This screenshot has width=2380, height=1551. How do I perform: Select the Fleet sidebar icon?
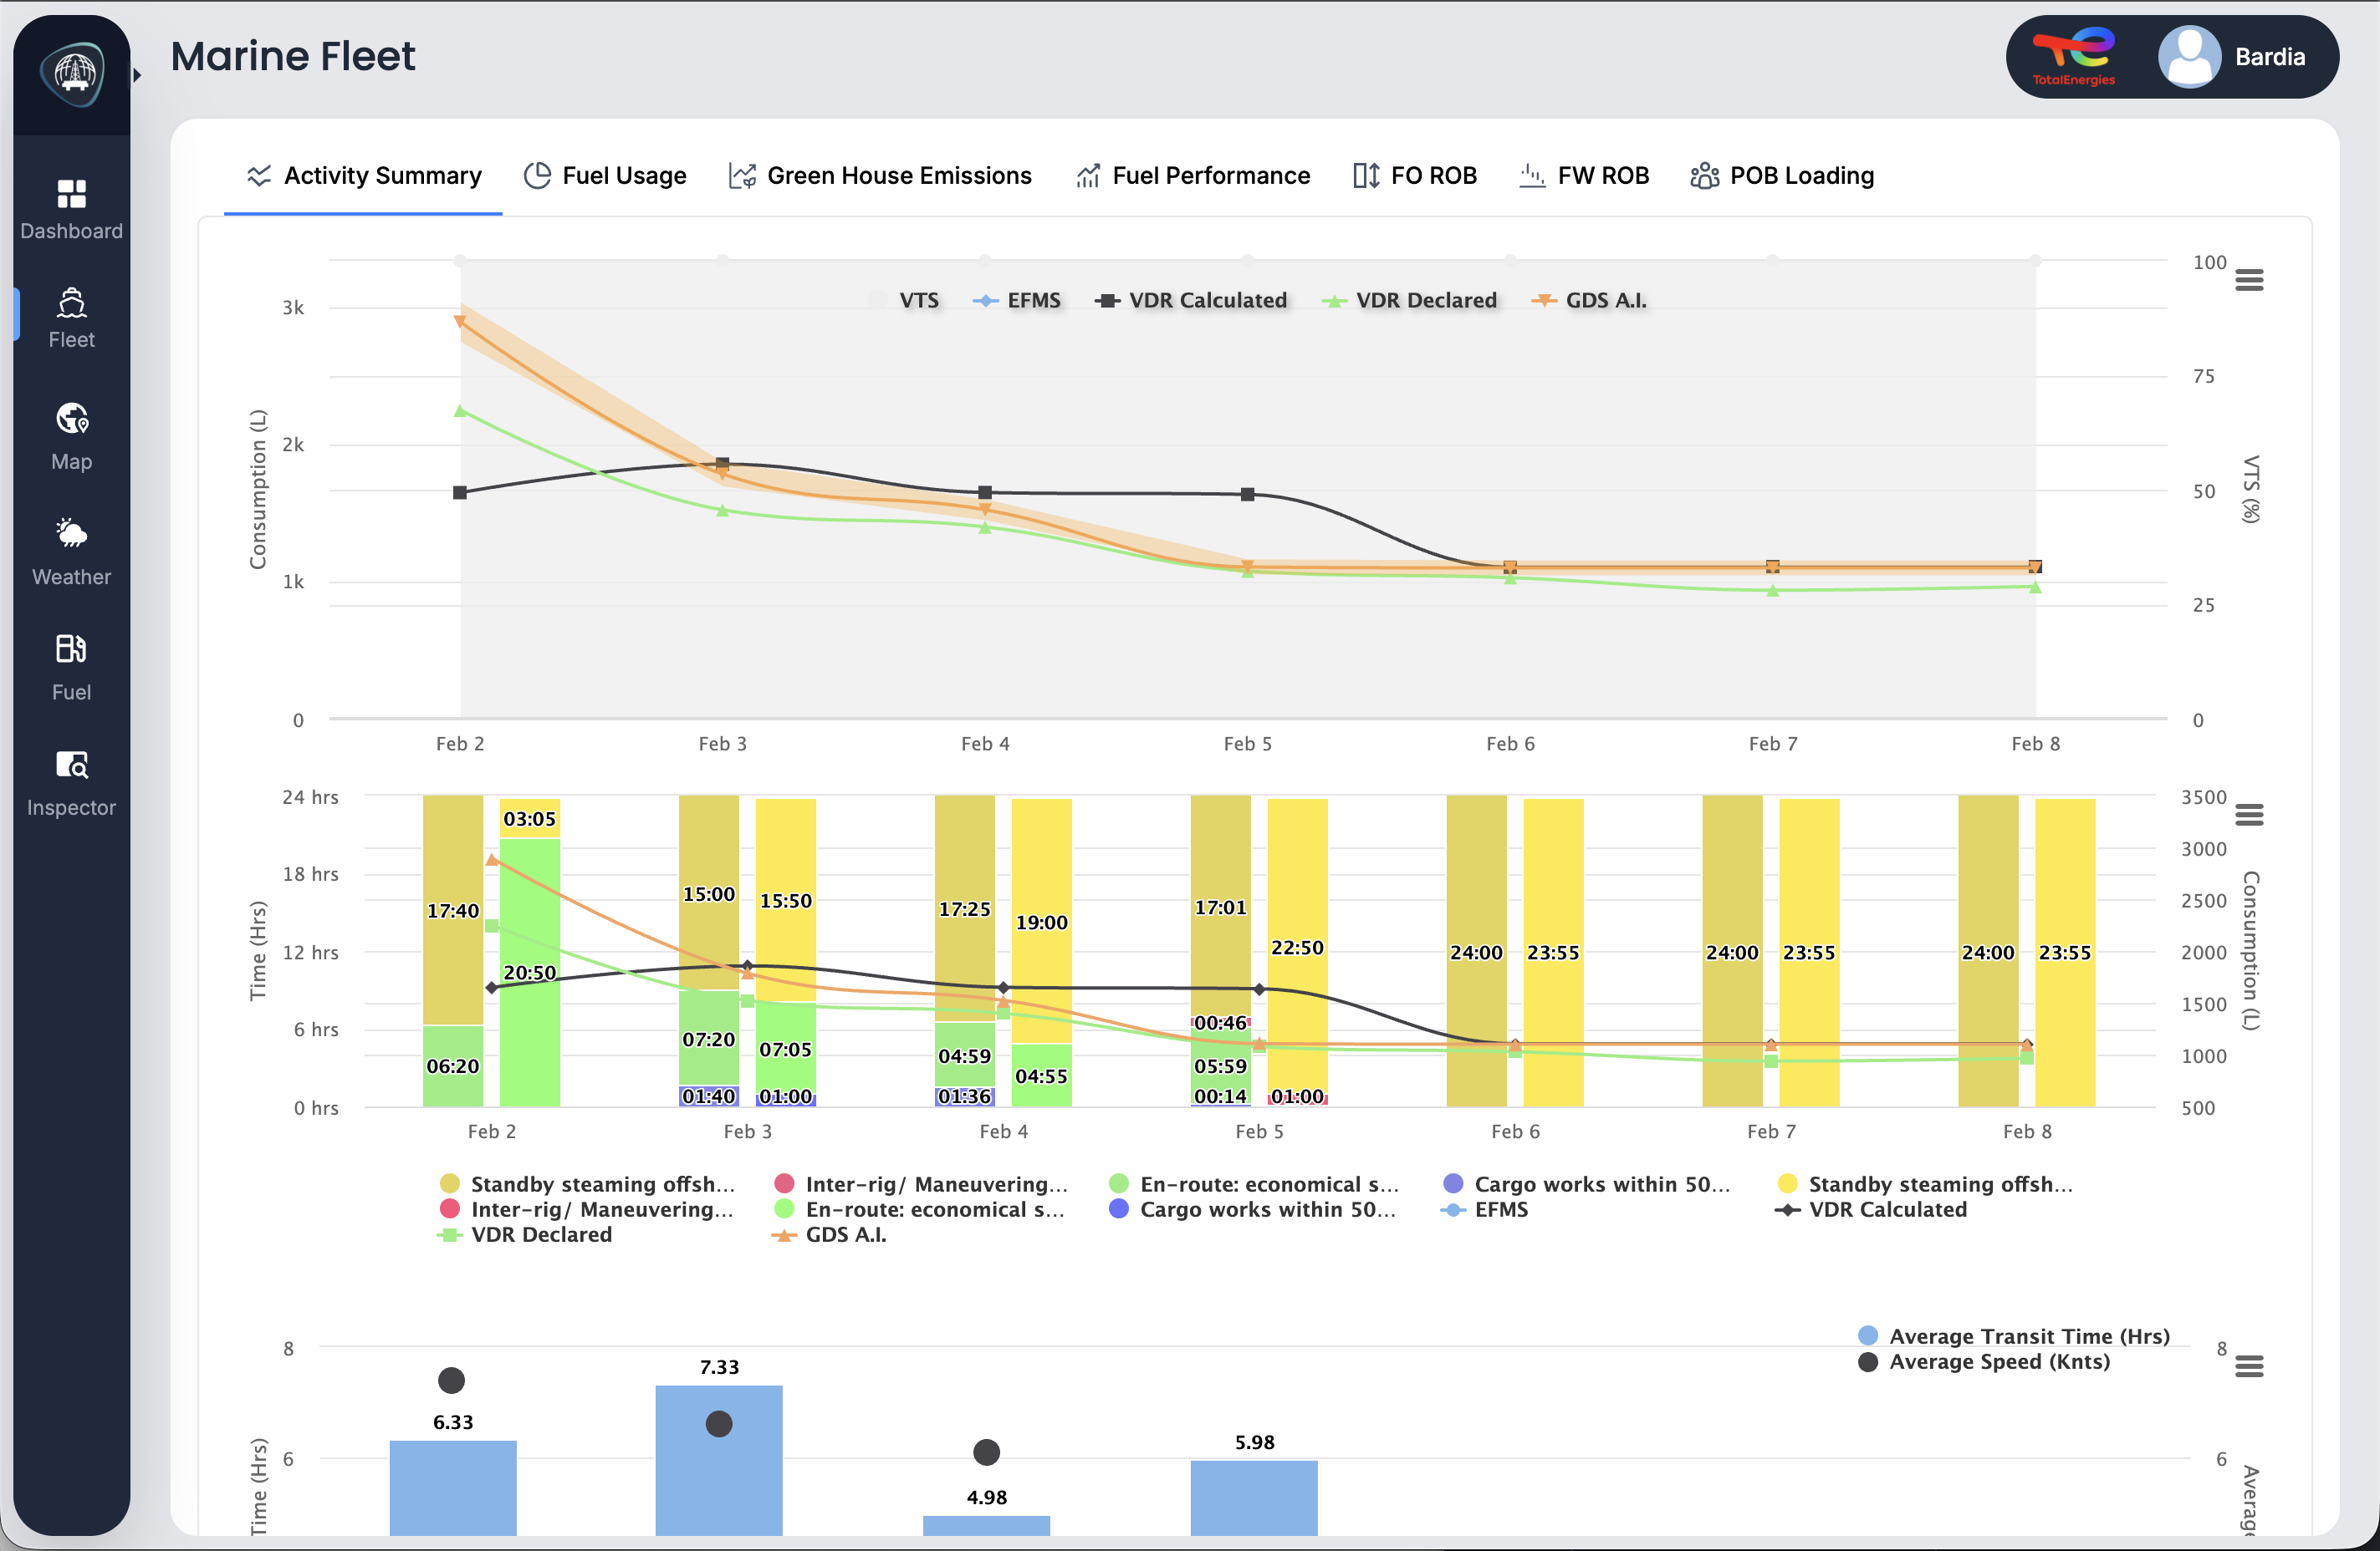(x=71, y=316)
